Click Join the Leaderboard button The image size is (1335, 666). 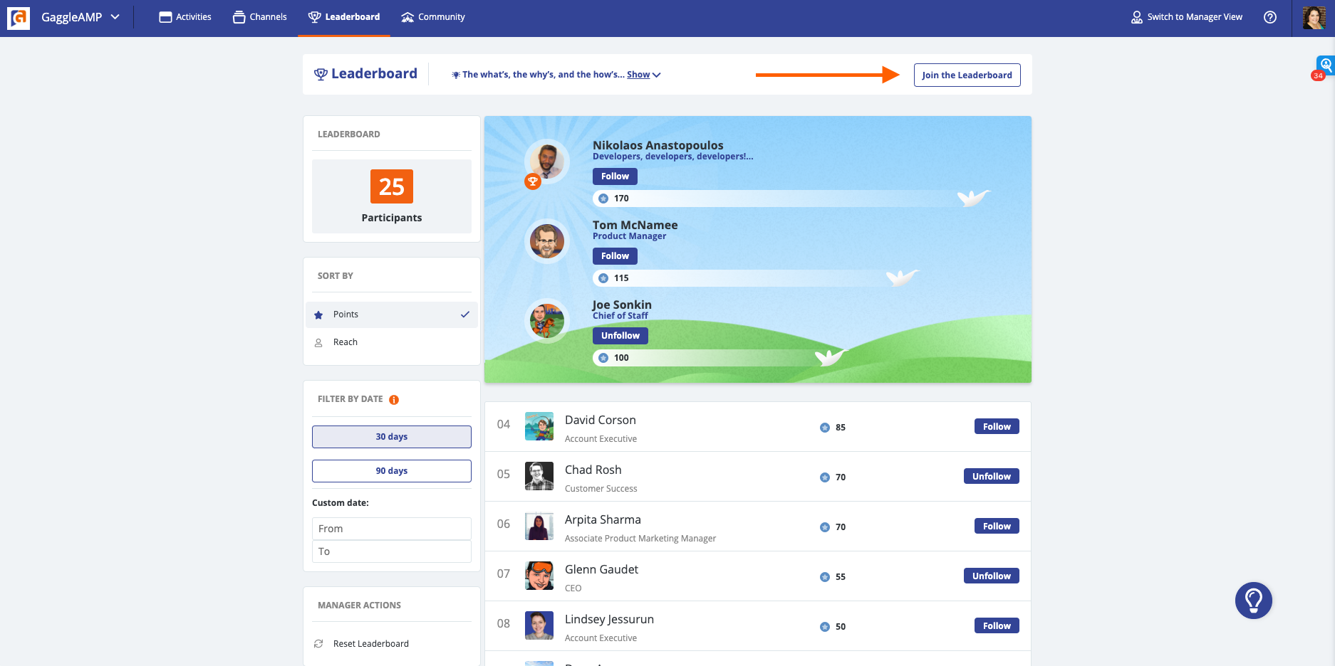pyautogui.click(x=967, y=75)
